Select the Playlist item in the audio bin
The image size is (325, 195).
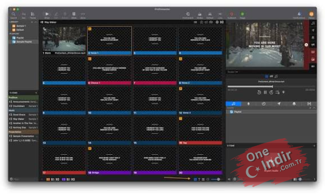click(271, 112)
